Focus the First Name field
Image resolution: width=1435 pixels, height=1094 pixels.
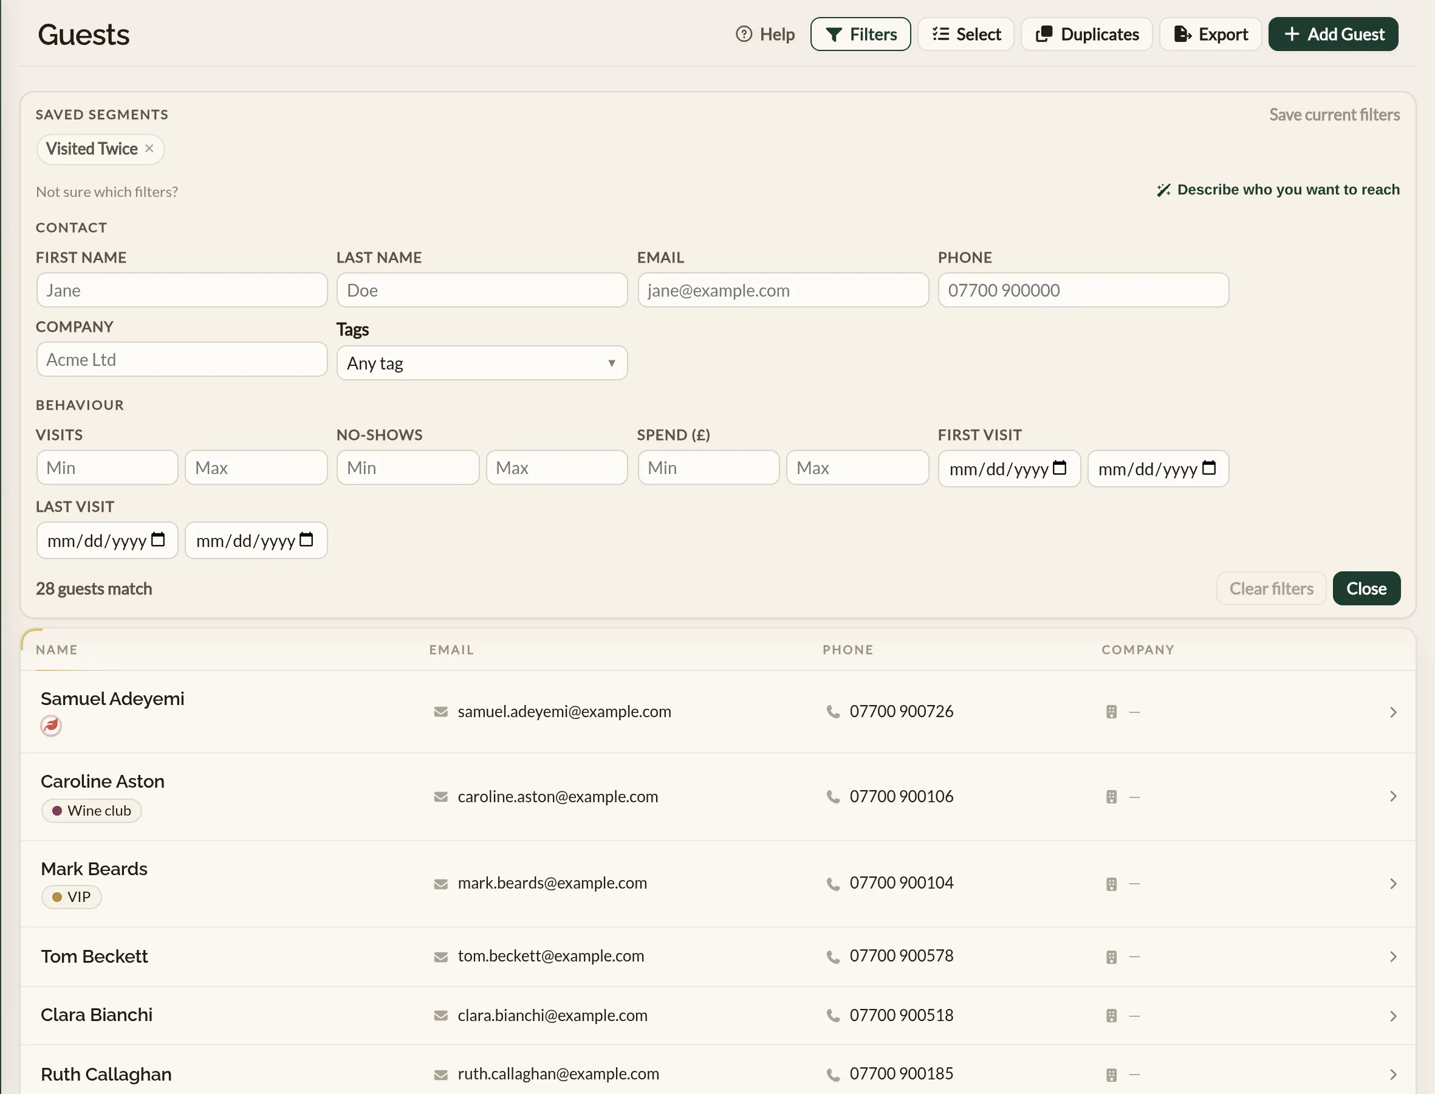pos(182,290)
